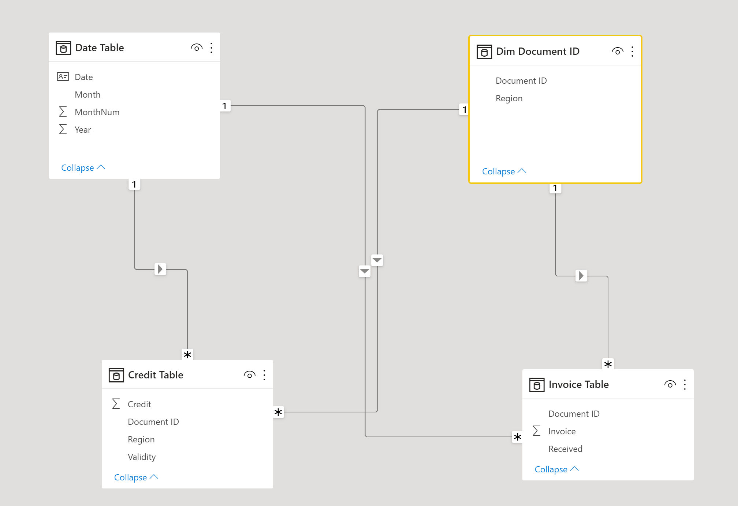Open more options for Date Table
Screen dimensions: 738x506
211,48
